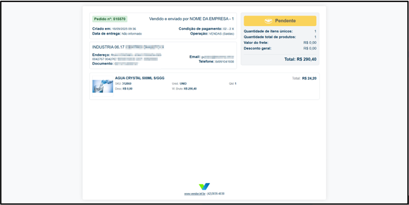Open the www.vendor.inf.br link
409x205 pixels.
click(195, 194)
